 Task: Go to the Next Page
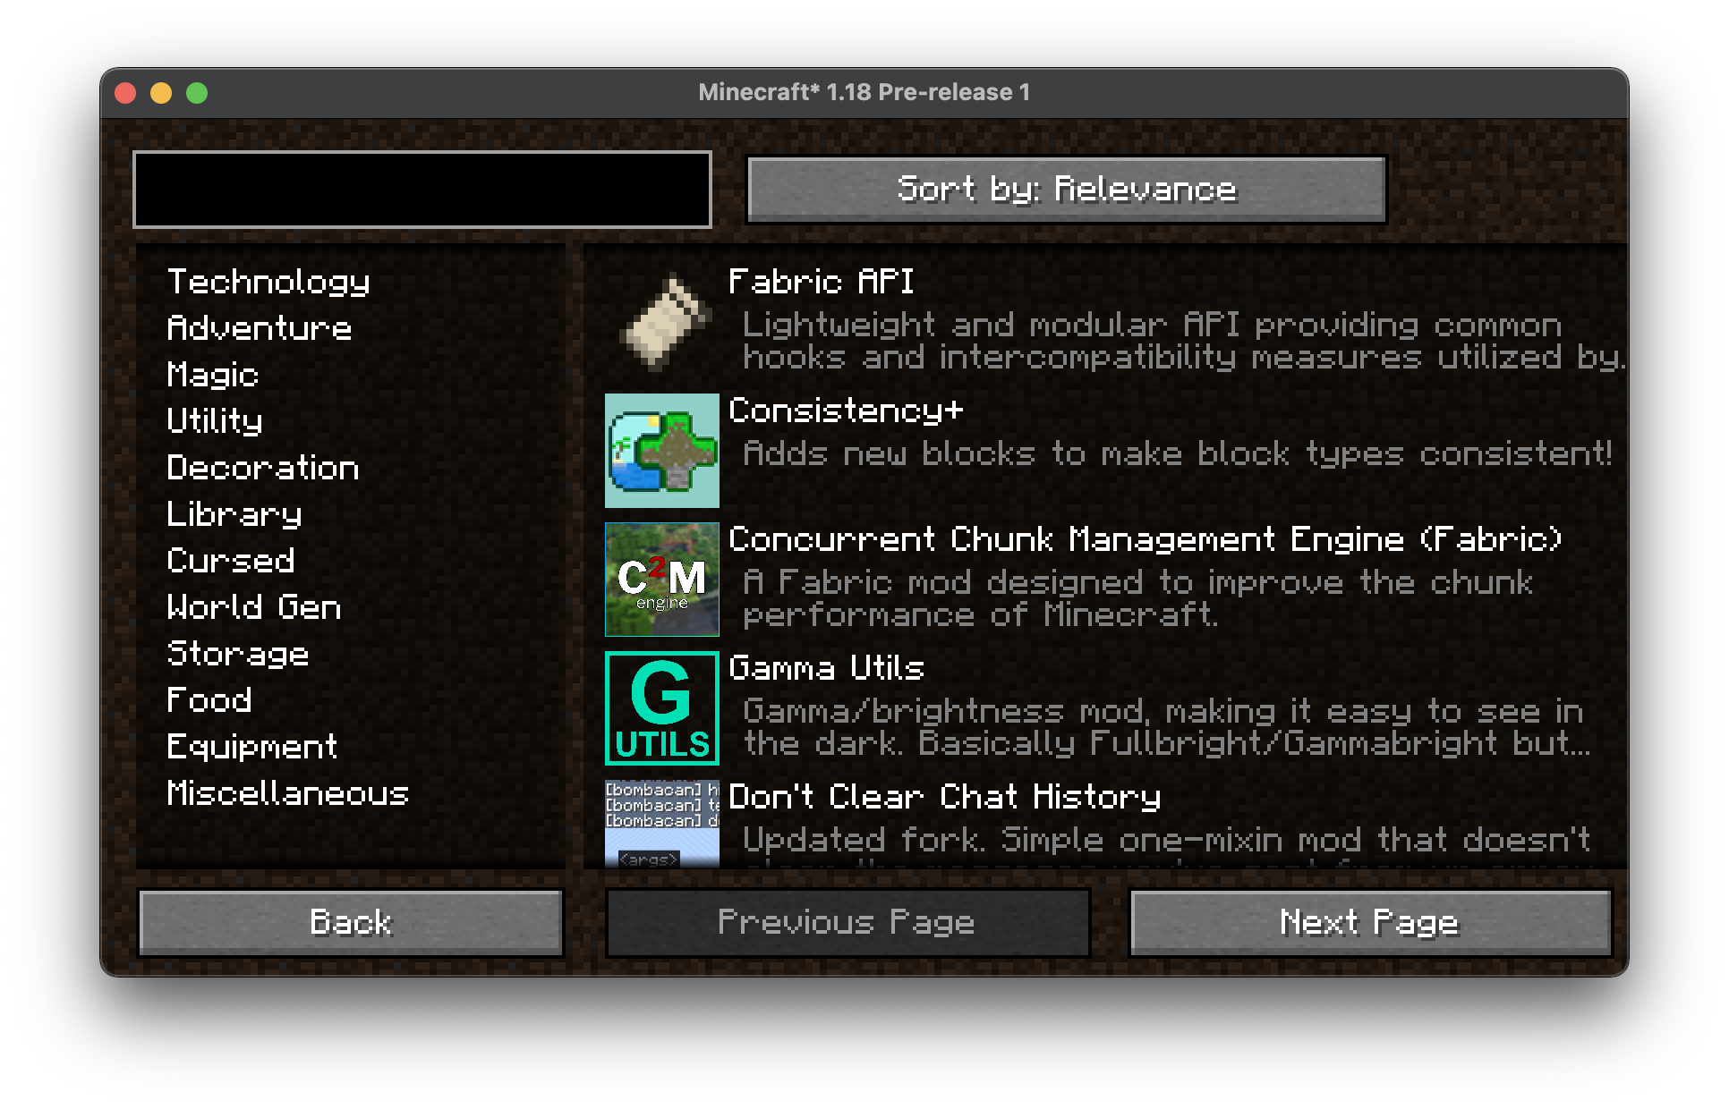[x=1371, y=923]
